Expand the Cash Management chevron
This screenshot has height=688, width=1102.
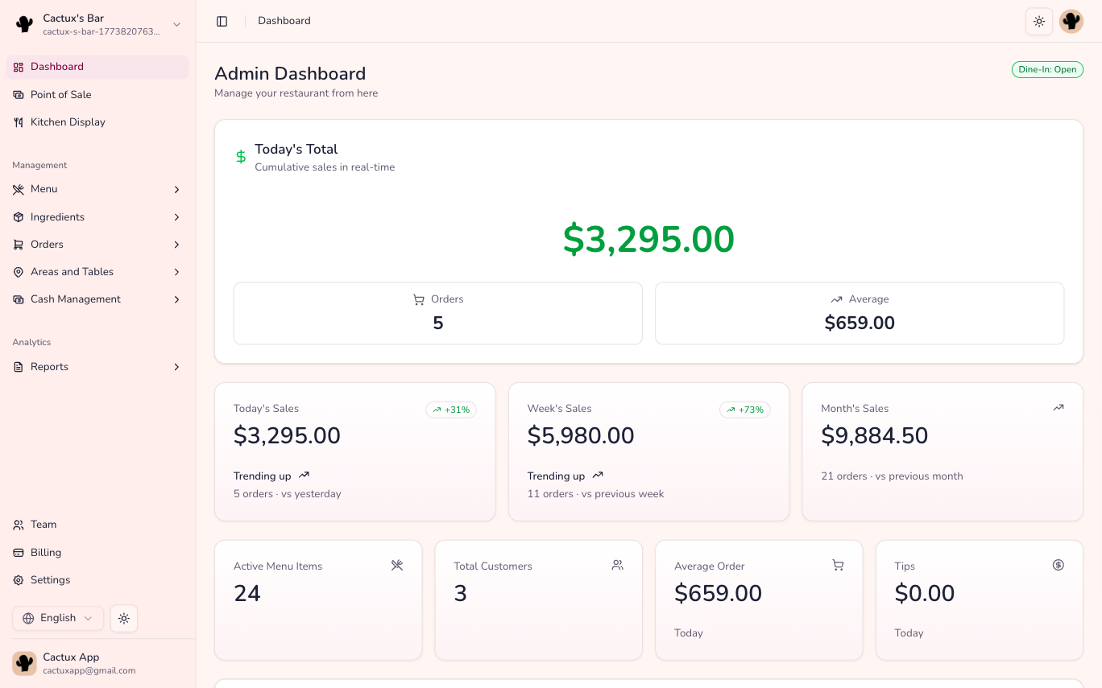[176, 299]
